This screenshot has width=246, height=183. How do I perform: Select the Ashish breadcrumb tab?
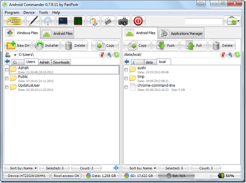[44, 62]
